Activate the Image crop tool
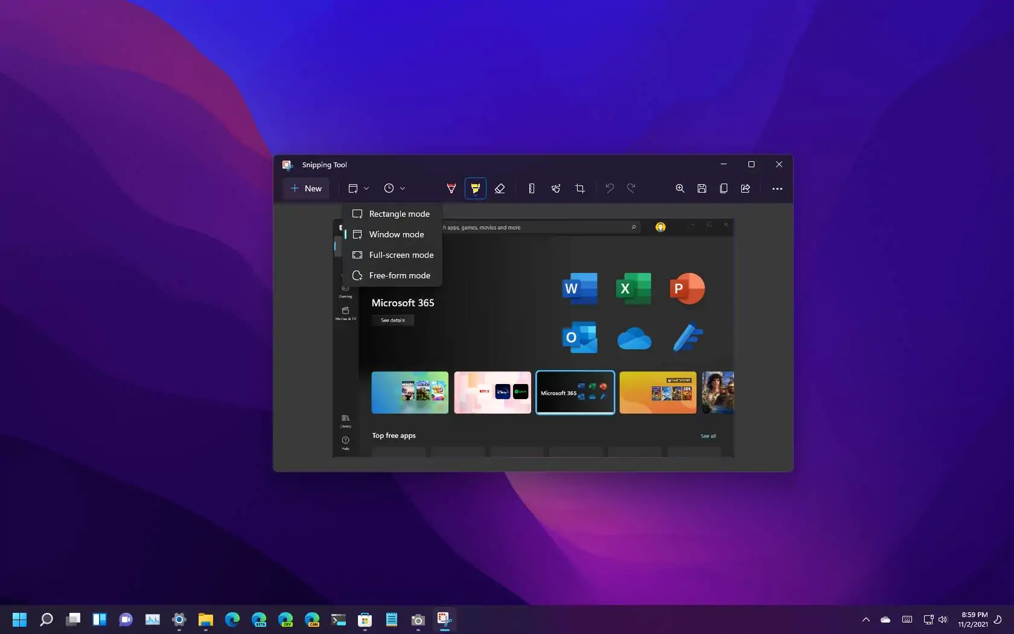The height and width of the screenshot is (634, 1014). point(580,188)
